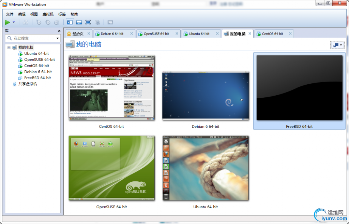
Task: Select Debian 6 64-bit in the library tree
Action: [38, 72]
